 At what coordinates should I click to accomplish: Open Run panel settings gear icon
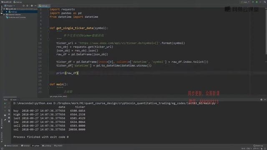click(262, 100)
